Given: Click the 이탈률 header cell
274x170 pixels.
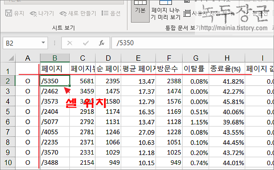Looking at the screenshot, I should click(195, 69).
